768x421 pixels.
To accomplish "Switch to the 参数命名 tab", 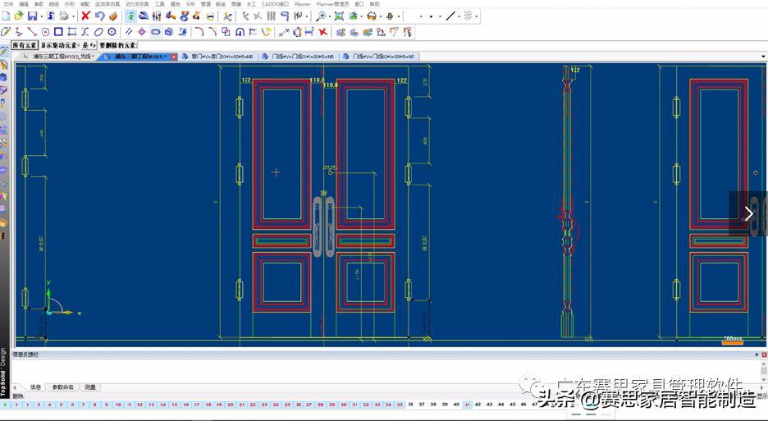I will pos(62,387).
